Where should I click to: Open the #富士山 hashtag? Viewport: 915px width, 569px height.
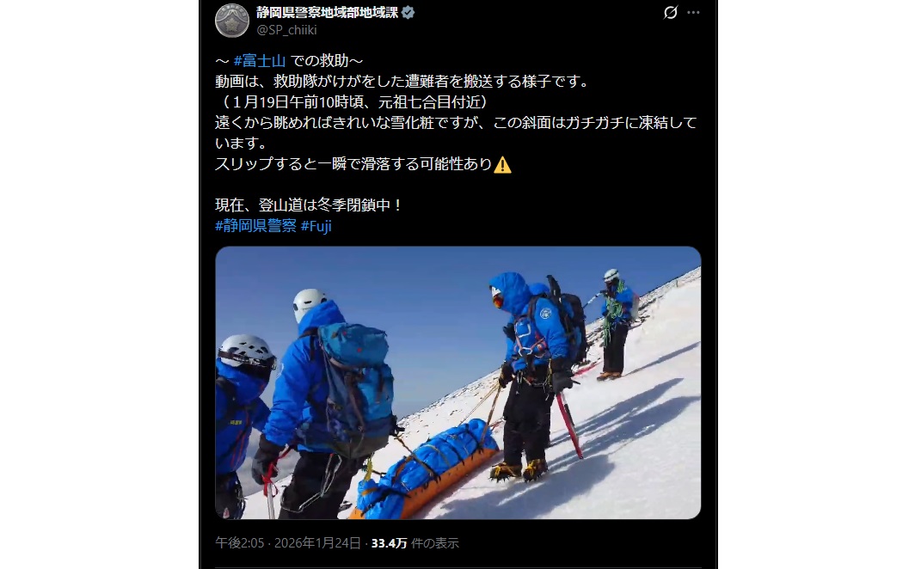click(260, 61)
